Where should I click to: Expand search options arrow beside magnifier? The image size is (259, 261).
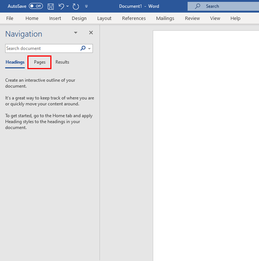pyautogui.click(x=89, y=48)
